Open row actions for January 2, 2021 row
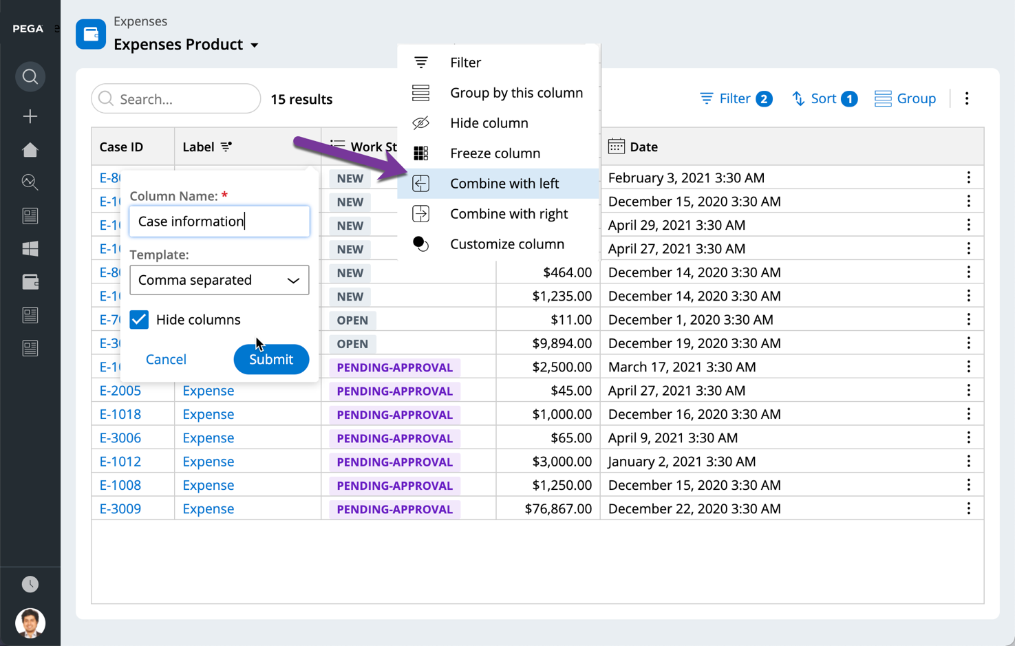This screenshot has width=1015, height=646. tap(968, 461)
